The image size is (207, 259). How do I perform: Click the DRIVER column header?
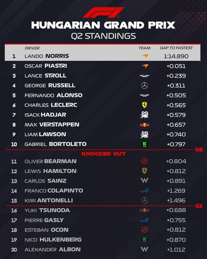[x=32, y=48]
